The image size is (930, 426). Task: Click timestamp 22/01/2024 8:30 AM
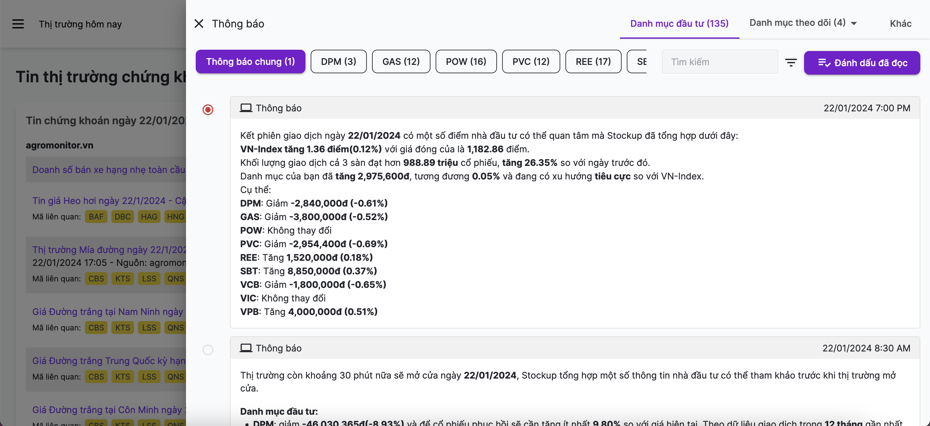click(x=866, y=348)
